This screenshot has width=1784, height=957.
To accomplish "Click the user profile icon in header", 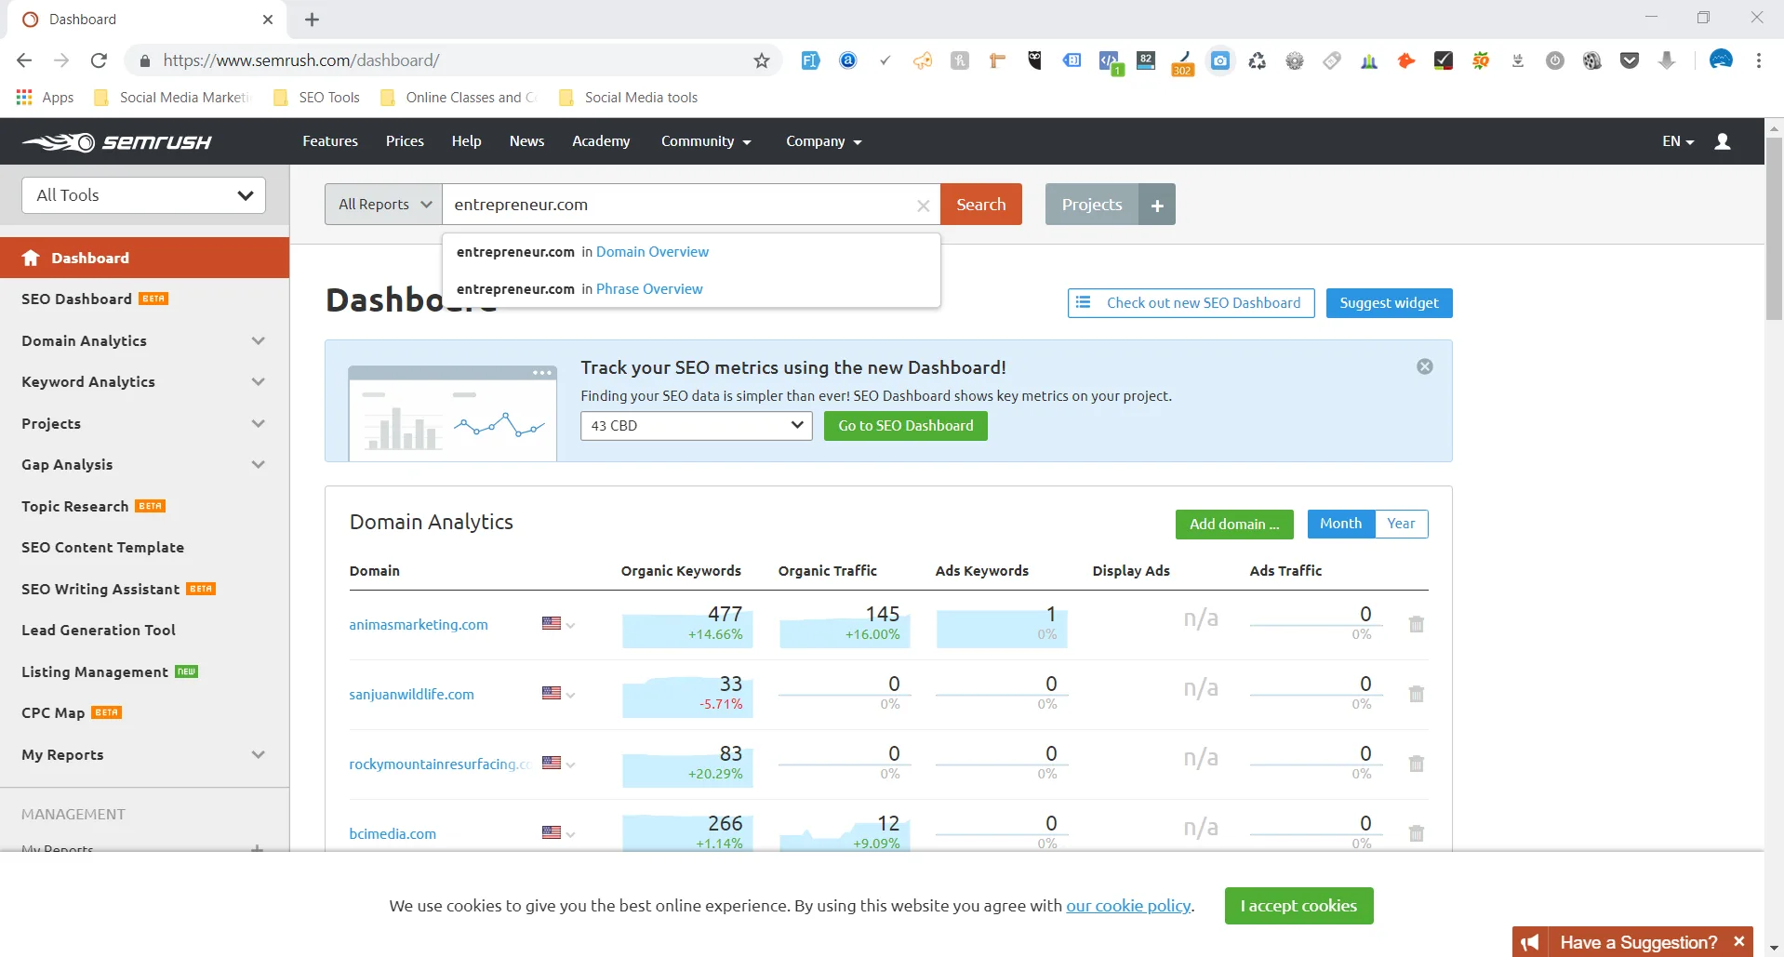I will pyautogui.click(x=1722, y=141).
